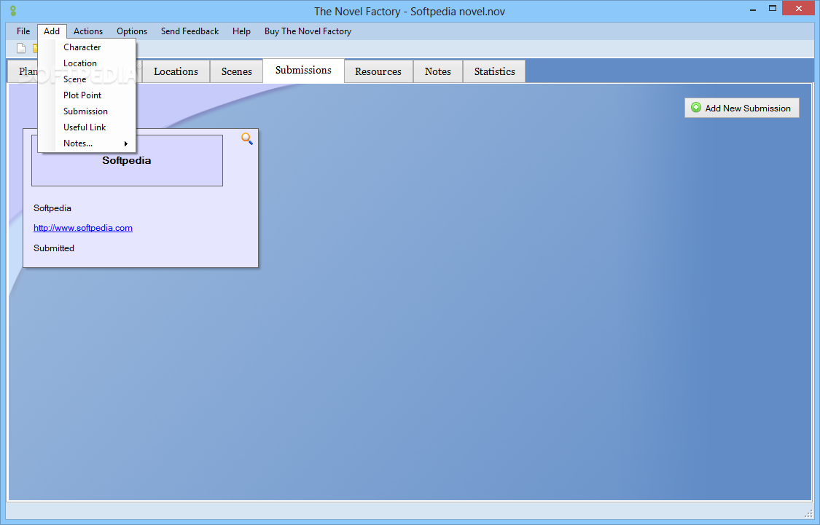Click the New document toolbar icon
The image size is (820, 525).
coord(21,49)
